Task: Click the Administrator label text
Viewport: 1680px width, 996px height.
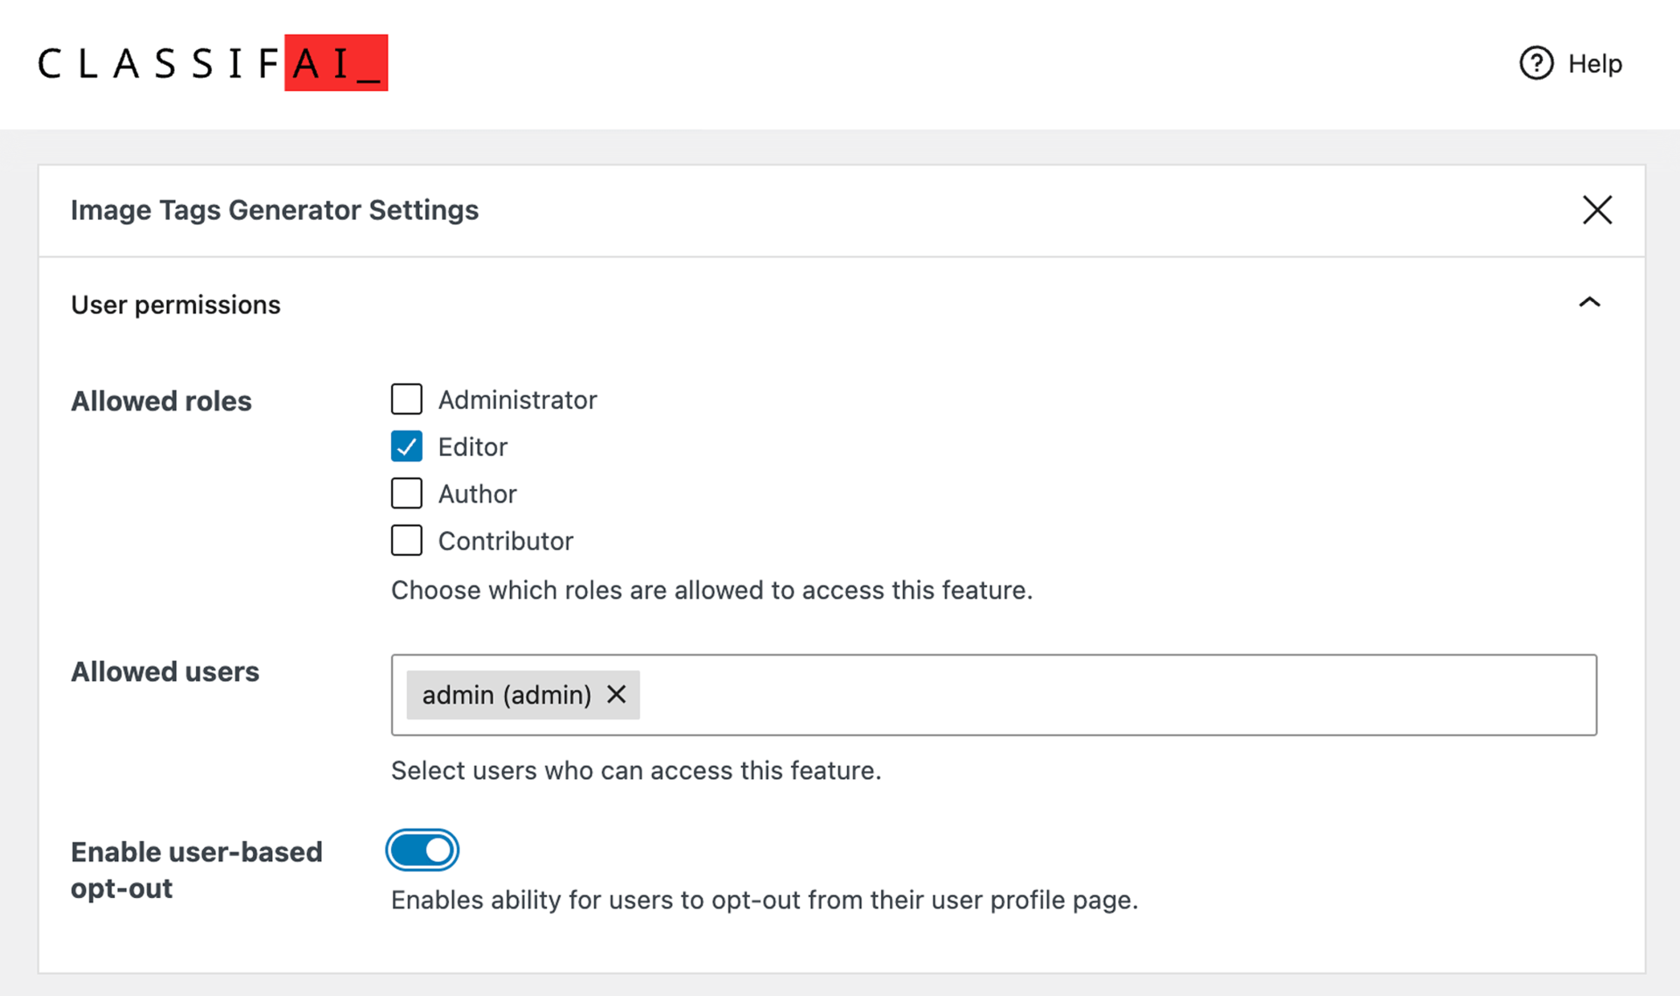Action: (517, 400)
